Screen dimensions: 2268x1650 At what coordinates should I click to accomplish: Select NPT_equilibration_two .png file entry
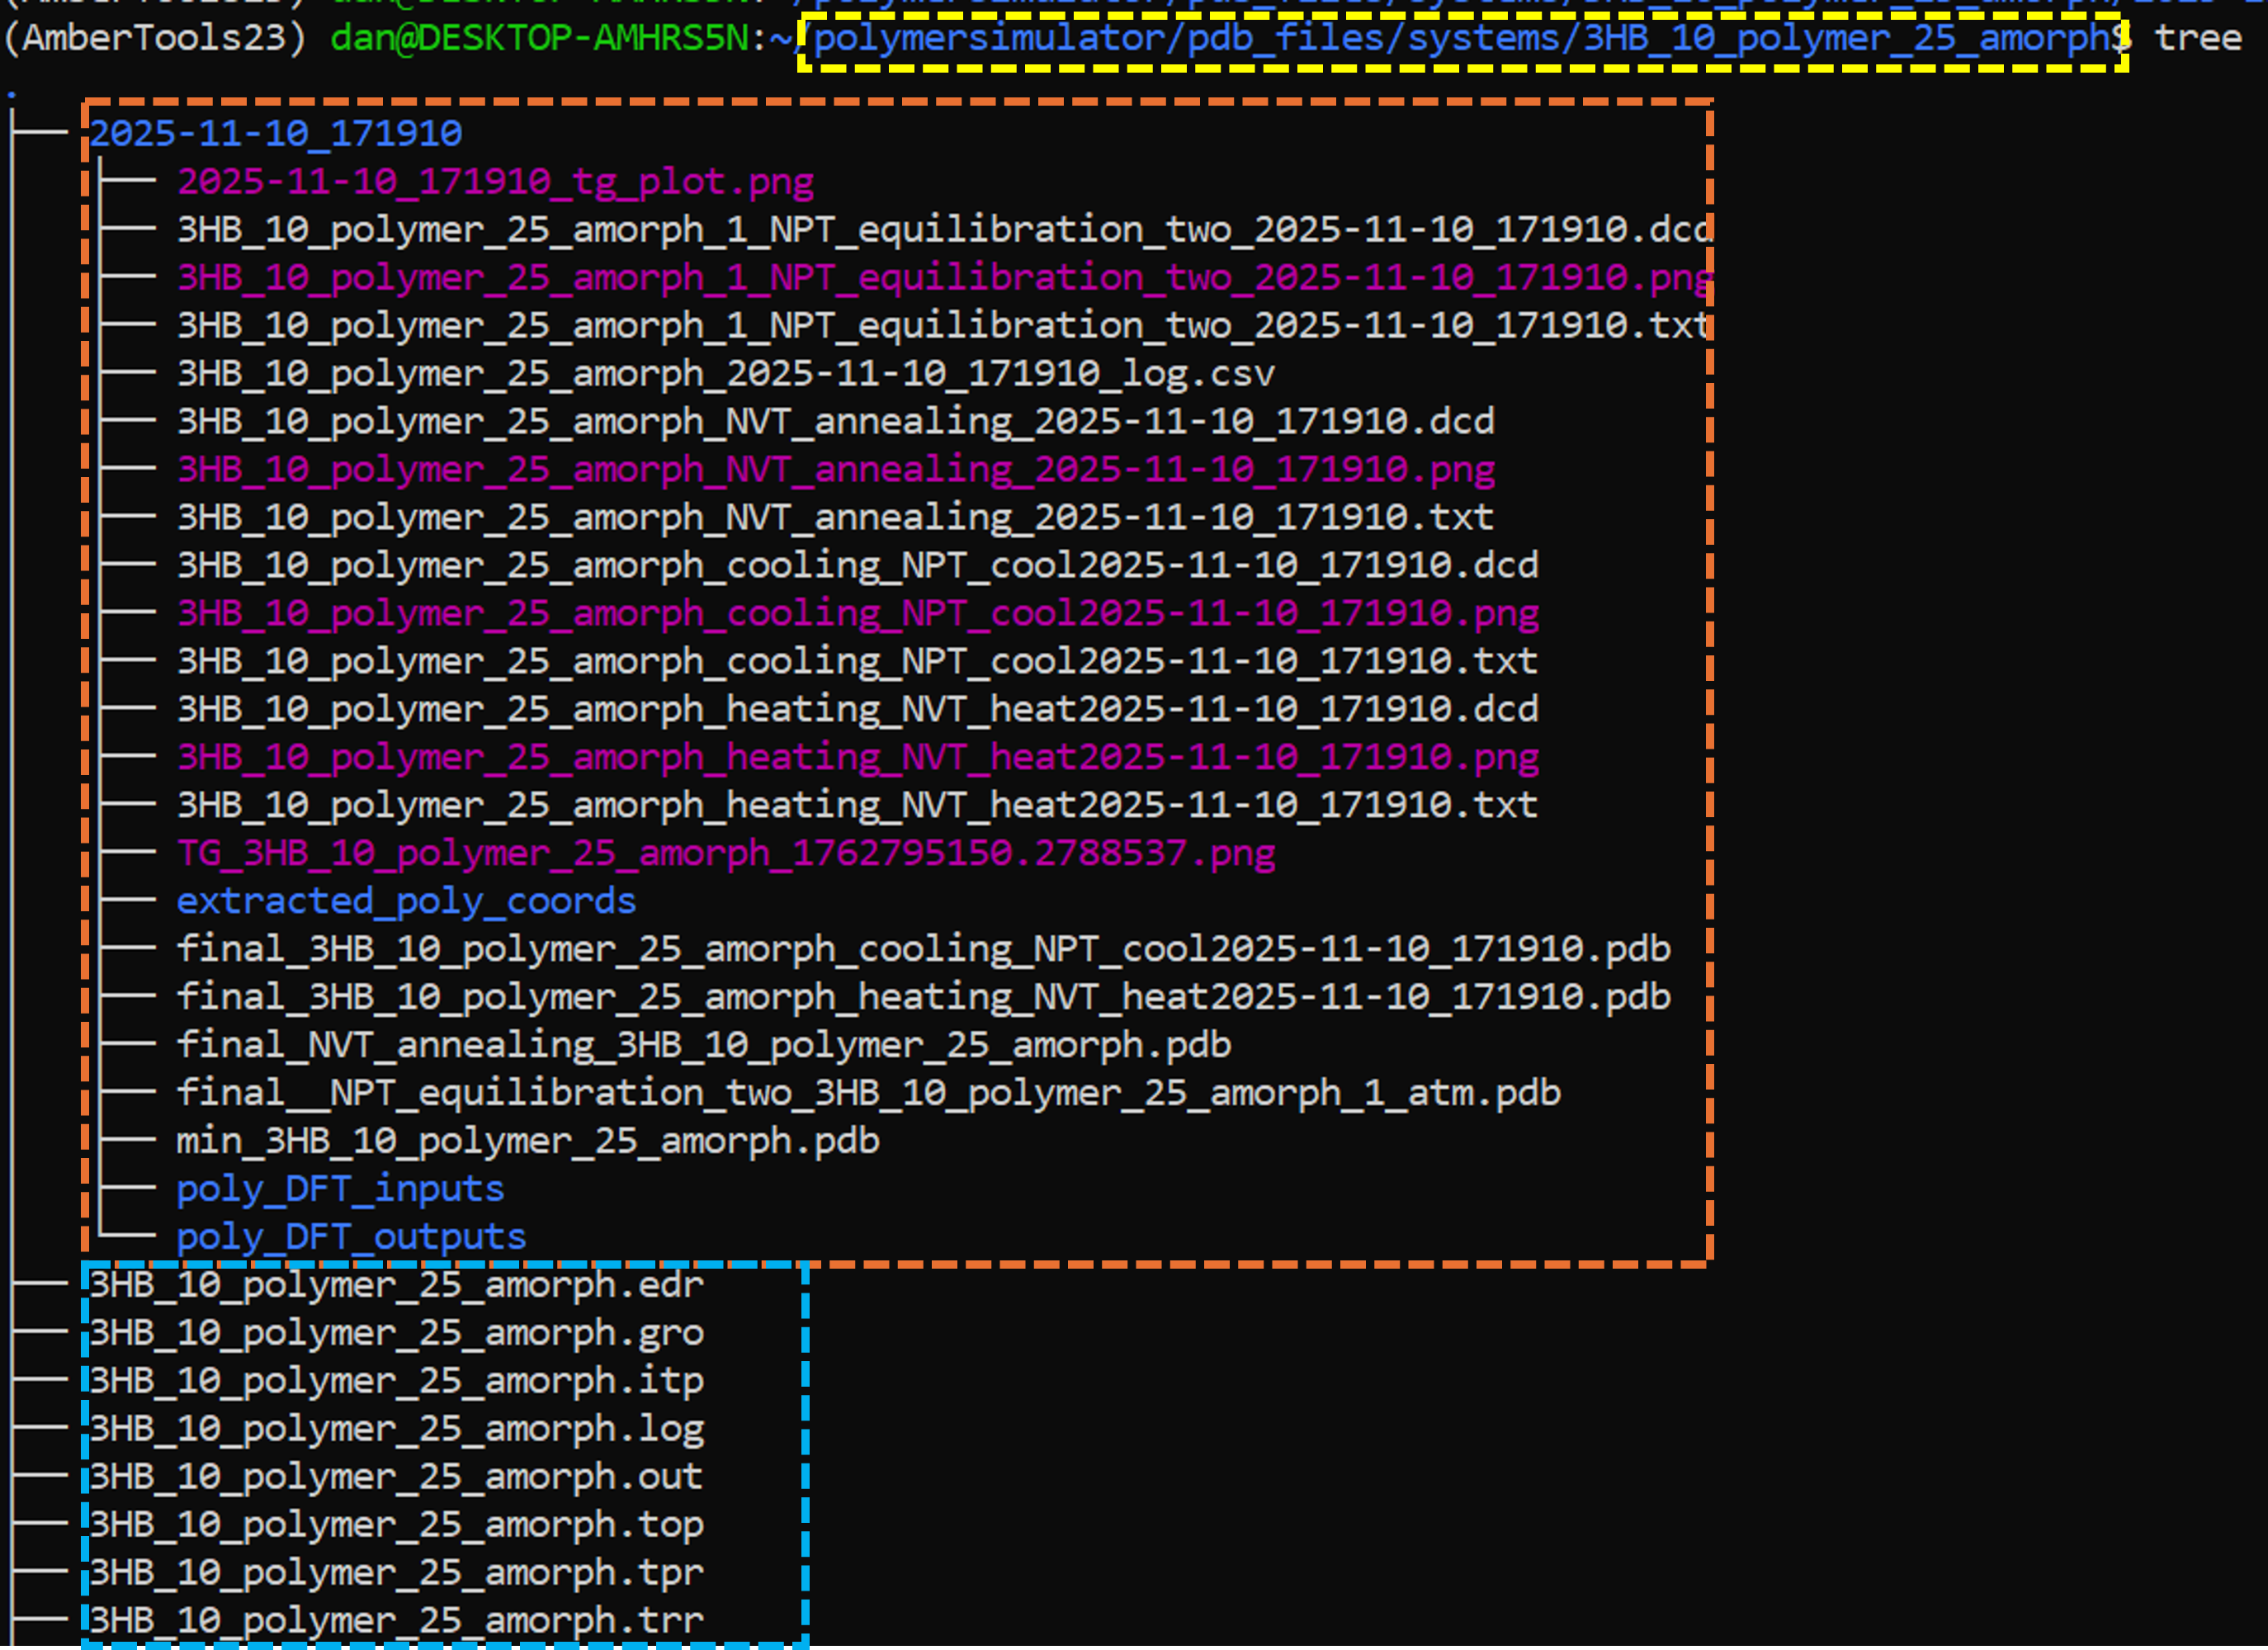(x=945, y=278)
